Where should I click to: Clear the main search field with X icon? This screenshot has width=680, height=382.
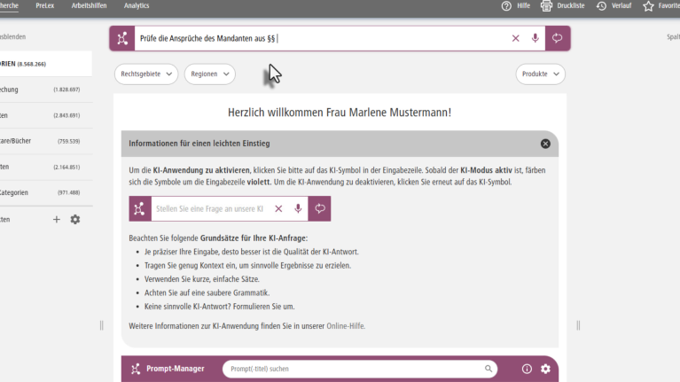[x=516, y=38]
